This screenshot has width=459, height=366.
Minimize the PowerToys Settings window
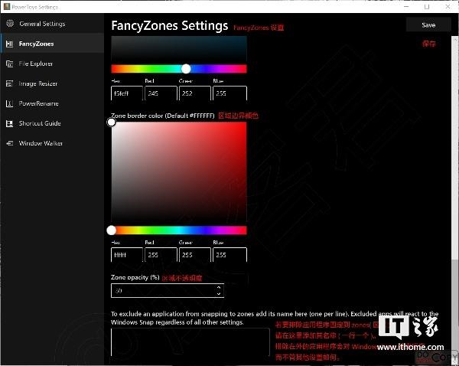click(x=406, y=6)
